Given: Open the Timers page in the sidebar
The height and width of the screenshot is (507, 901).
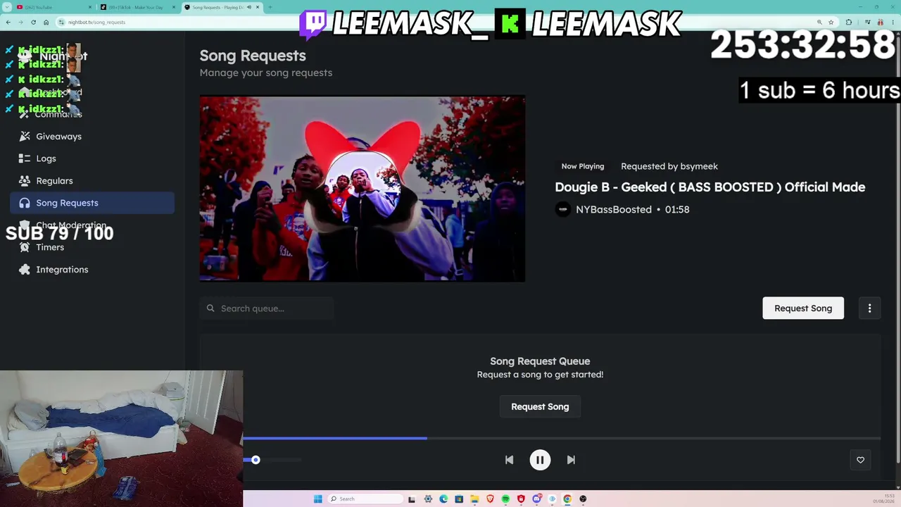Looking at the screenshot, I should pos(92,247).
